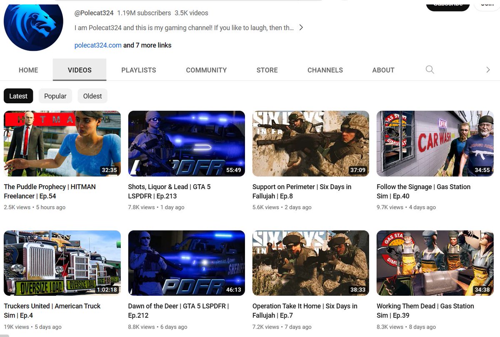Open Truckers United American Truck Sim thumbnail

(62, 263)
